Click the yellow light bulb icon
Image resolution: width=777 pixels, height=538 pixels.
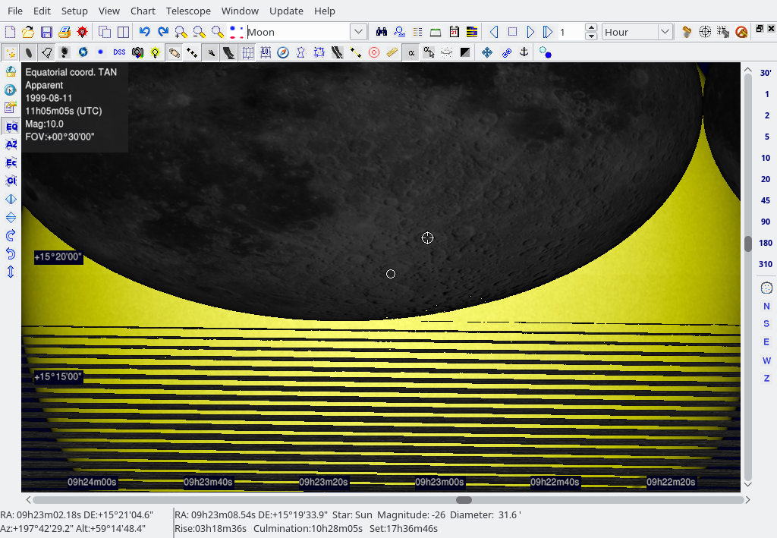coord(156,52)
